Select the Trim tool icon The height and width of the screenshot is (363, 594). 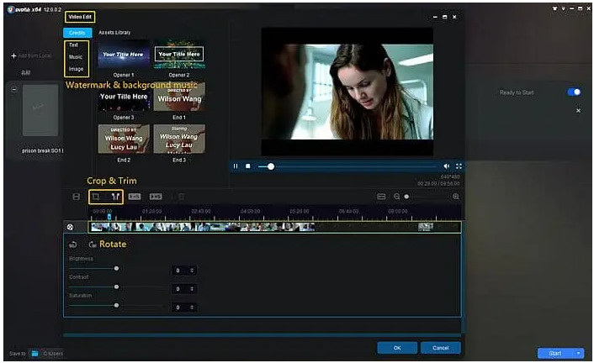(114, 197)
